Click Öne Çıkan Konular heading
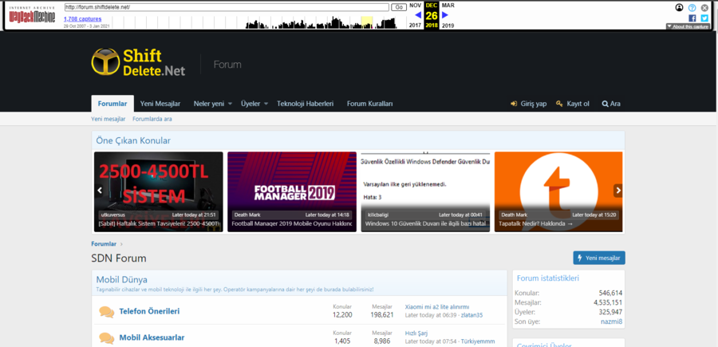Image resolution: width=718 pixels, height=347 pixels. coord(133,140)
